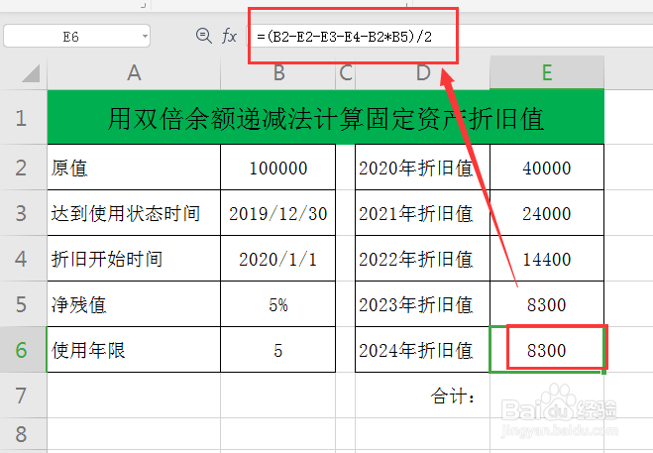Select row 3 header

pos(24,213)
